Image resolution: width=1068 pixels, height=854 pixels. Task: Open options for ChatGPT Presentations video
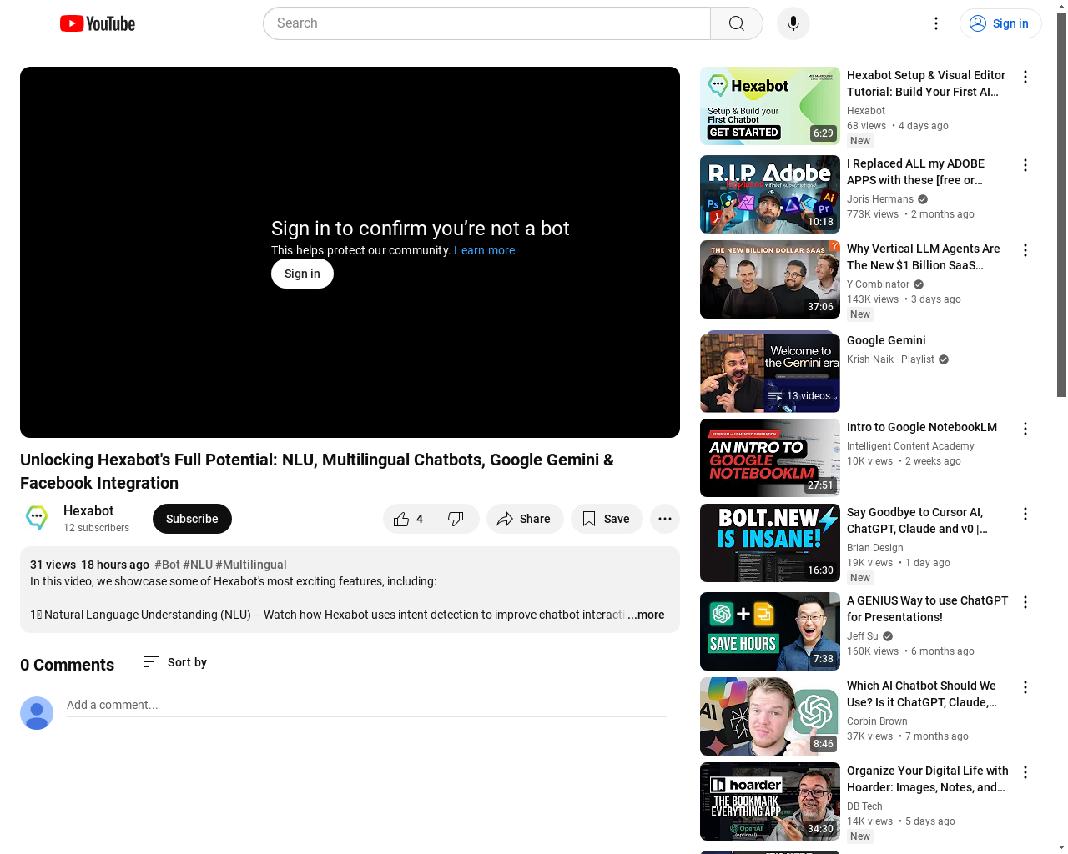click(1025, 602)
